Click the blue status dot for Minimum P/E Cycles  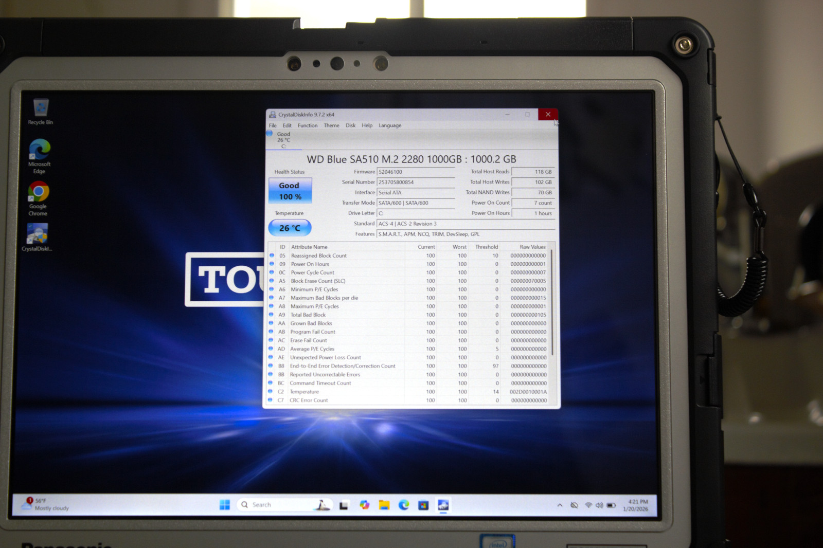pyautogui.click(x=272, y=289)
